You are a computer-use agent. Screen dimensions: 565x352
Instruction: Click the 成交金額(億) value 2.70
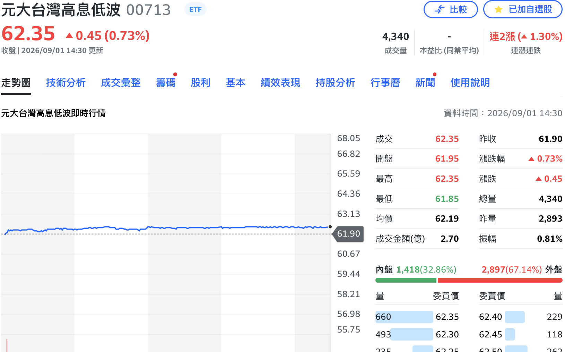[x=450, y=239]
